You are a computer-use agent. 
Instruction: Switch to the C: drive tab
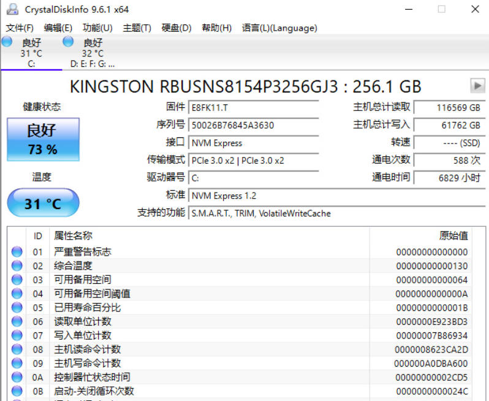tap(31, 53)
